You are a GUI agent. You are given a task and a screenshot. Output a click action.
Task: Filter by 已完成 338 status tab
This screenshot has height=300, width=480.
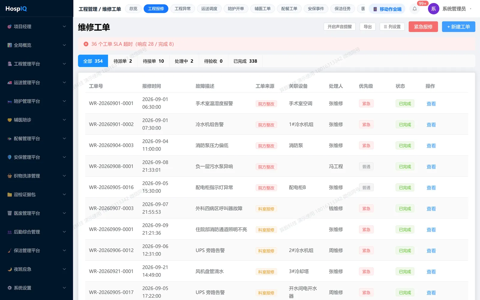pyautogui.click(x=245, y=61)
